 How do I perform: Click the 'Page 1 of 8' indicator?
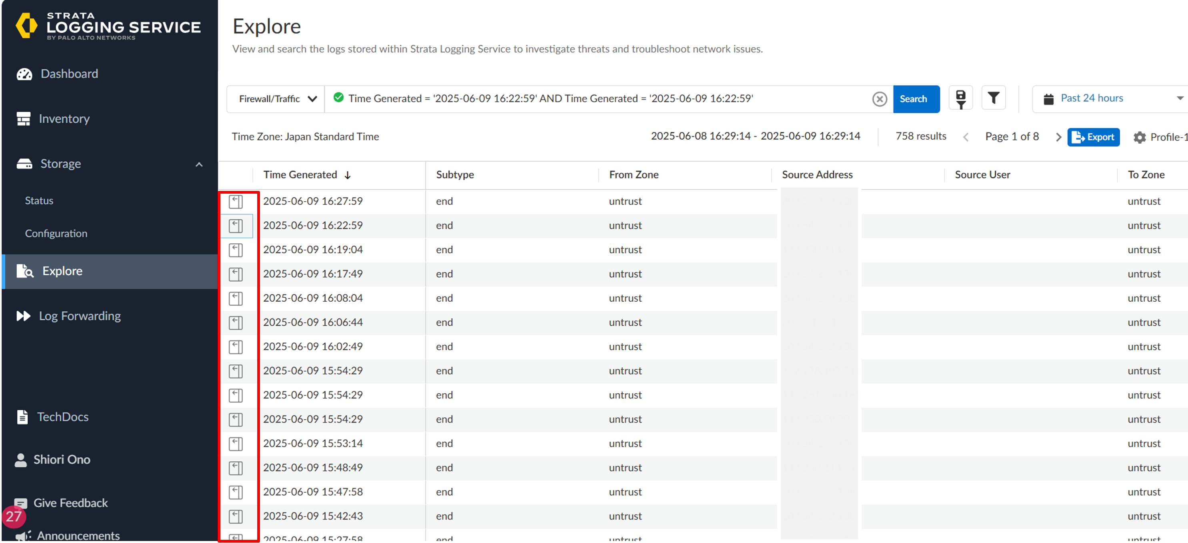click(1012, 136)
